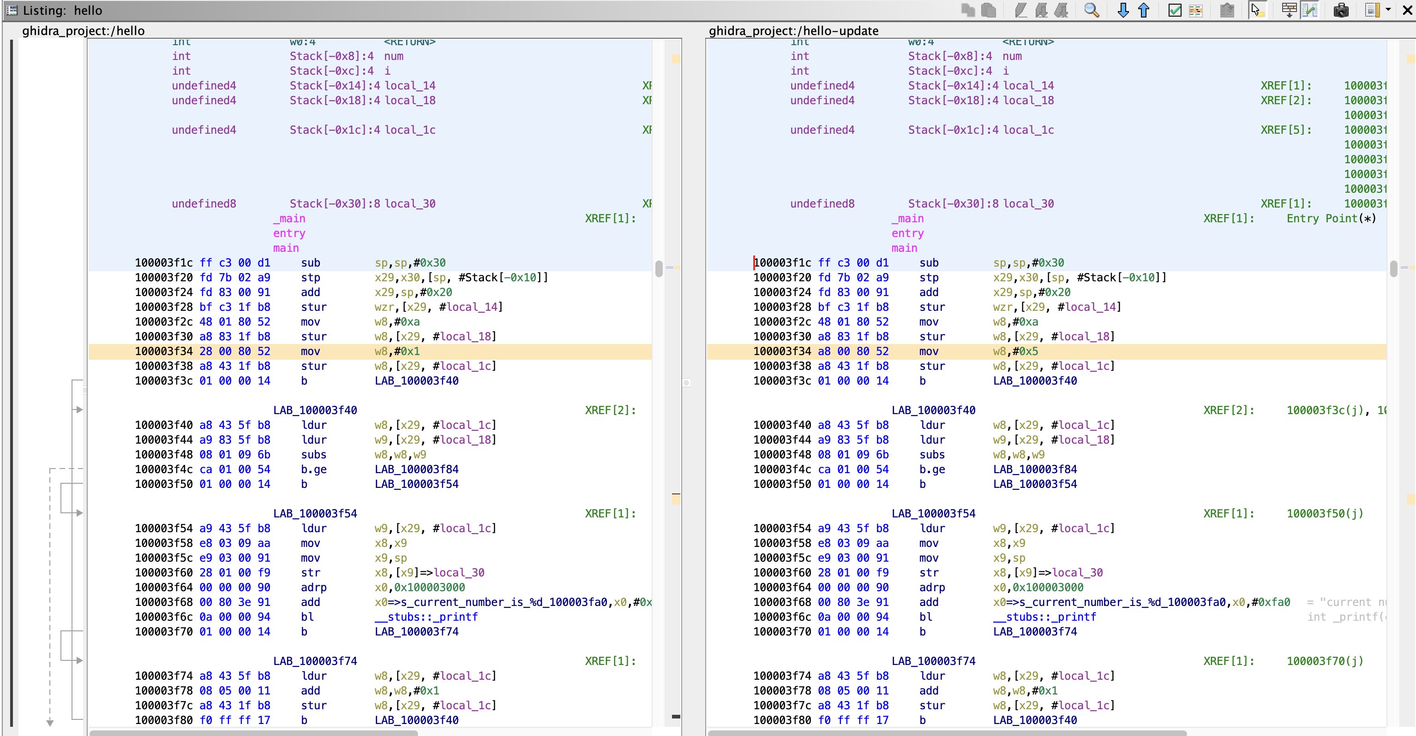Image resolution: width=1416 pixels, height=736 pixels.
Task: Click the grayed copy icon in toolbar
Action: (968, 11)
